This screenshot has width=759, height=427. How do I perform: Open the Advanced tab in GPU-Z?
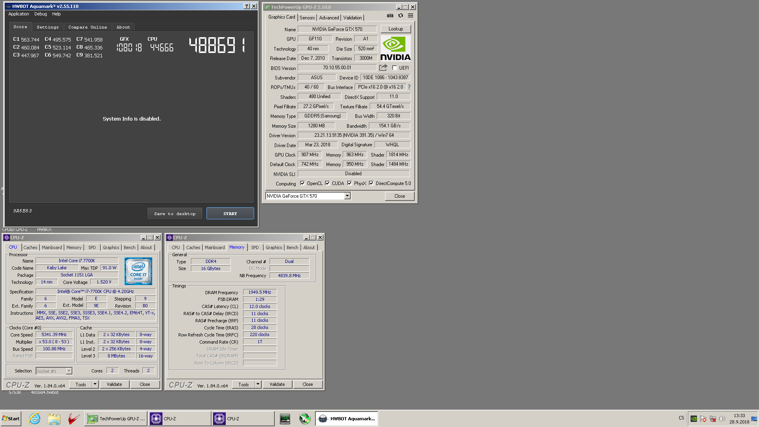pos(329,18)
